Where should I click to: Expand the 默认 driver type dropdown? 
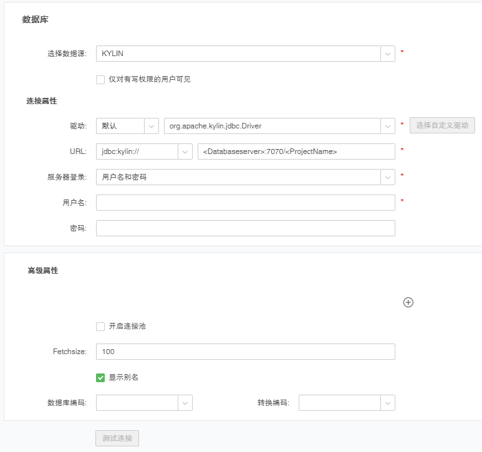152,126
